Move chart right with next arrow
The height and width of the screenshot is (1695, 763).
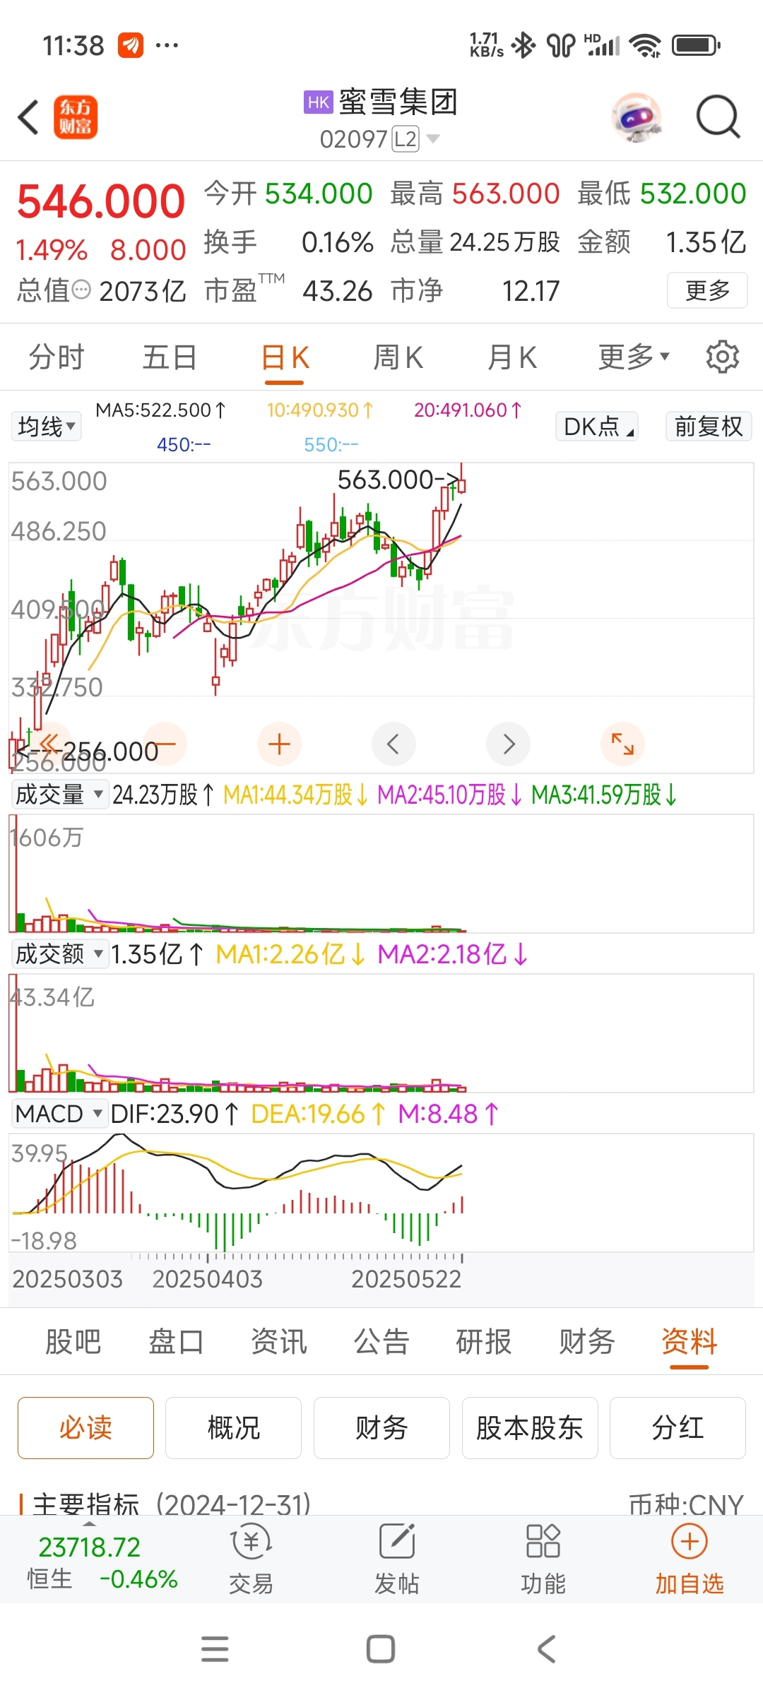coord(508,744)
